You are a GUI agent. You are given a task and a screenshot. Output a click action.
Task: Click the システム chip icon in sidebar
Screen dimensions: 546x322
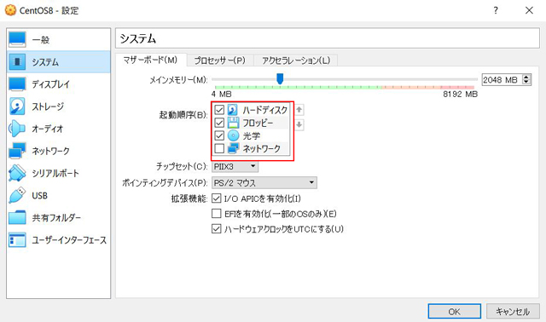[17, 61]
